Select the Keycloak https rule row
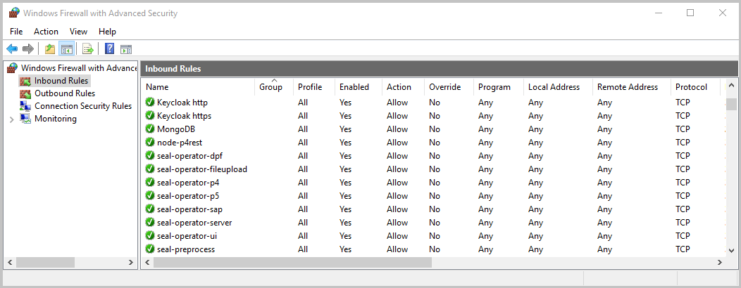This screenshot has height=288, width=741. click(x=184, y=115)
